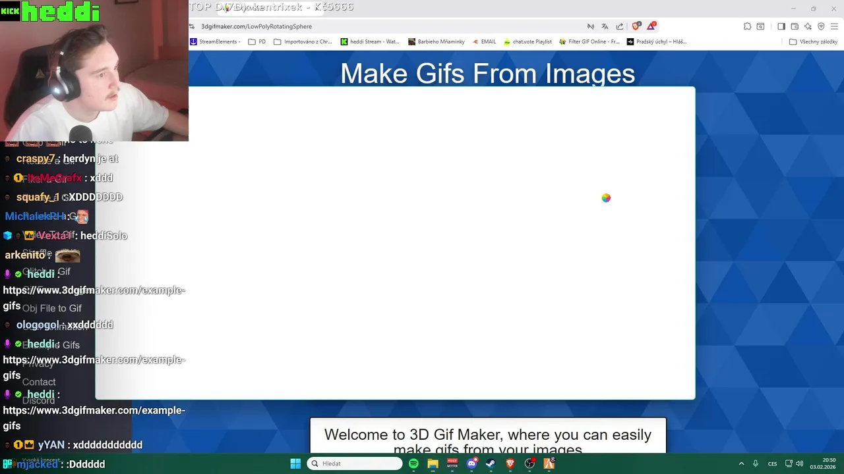Open OBS Studio from the taskbar
The image size is (844, 474).
[529, 463]
